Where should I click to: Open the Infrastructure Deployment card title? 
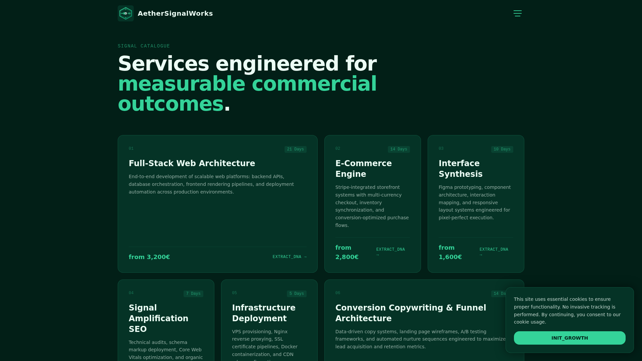tap(264, 313)
